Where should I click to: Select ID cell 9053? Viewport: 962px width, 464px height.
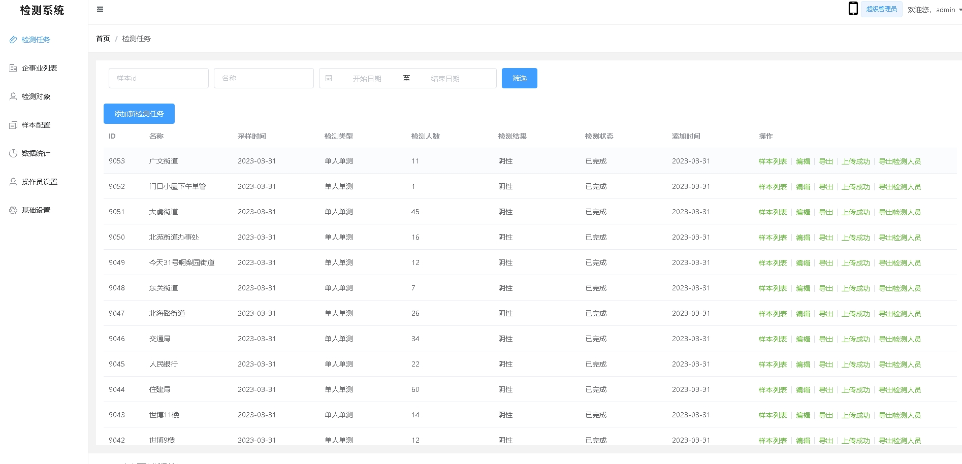117,161
